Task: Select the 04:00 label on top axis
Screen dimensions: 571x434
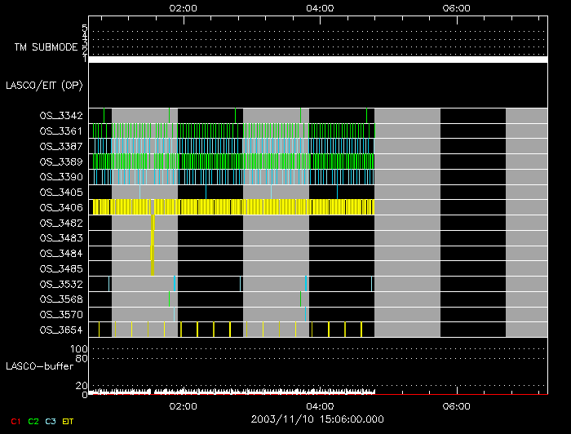Action: [x=320, y=8]
